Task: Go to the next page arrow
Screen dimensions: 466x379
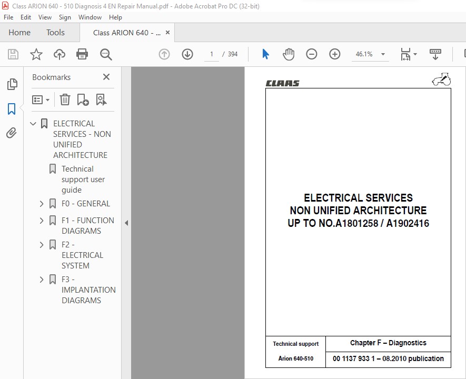Action: [x=187, y=54]
